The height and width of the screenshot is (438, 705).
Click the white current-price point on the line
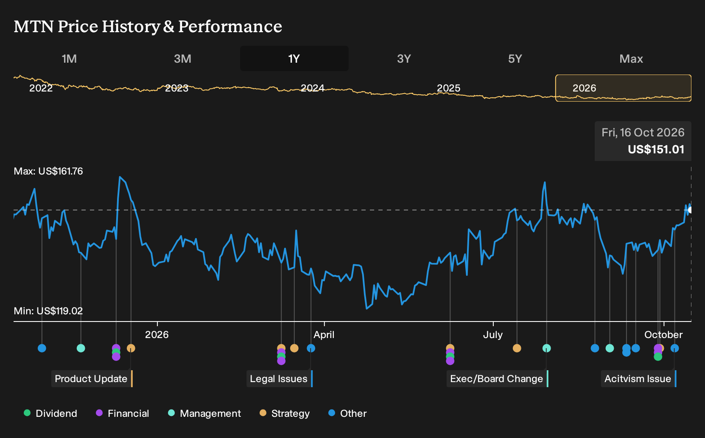690,210
